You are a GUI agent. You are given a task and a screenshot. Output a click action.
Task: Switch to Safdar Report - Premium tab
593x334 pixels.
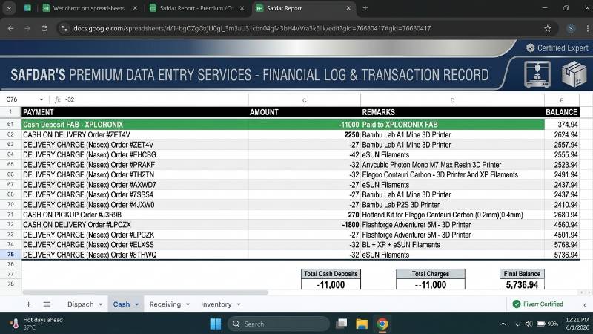[196, 8]
